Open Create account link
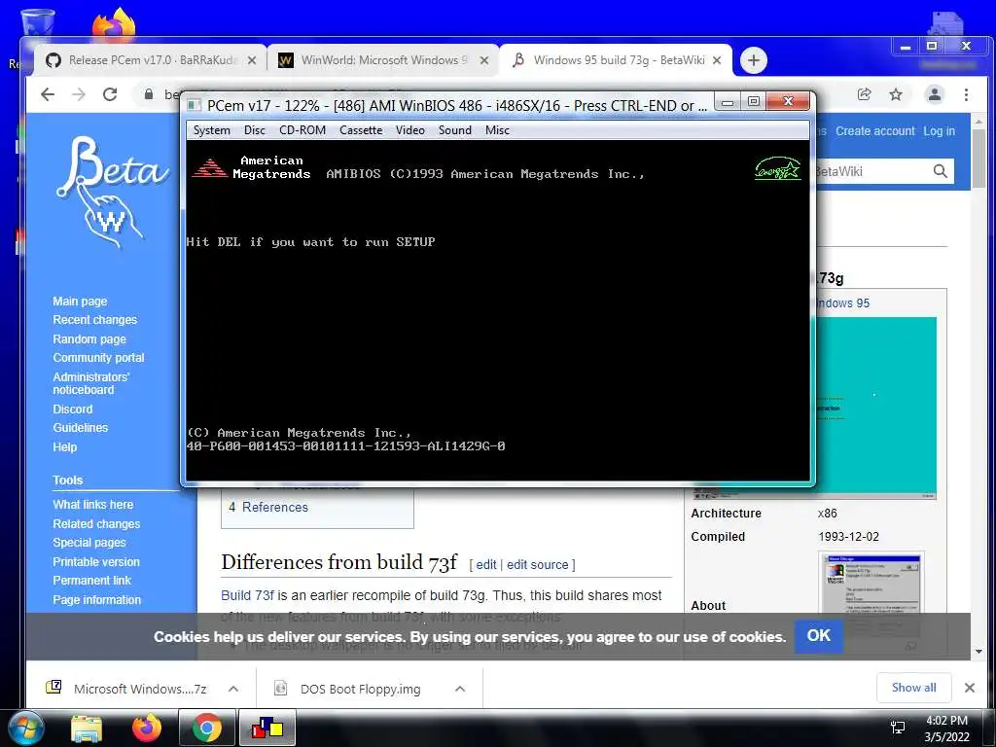The height and width of the screenshot is (747, 996). [x=874, y=131]
